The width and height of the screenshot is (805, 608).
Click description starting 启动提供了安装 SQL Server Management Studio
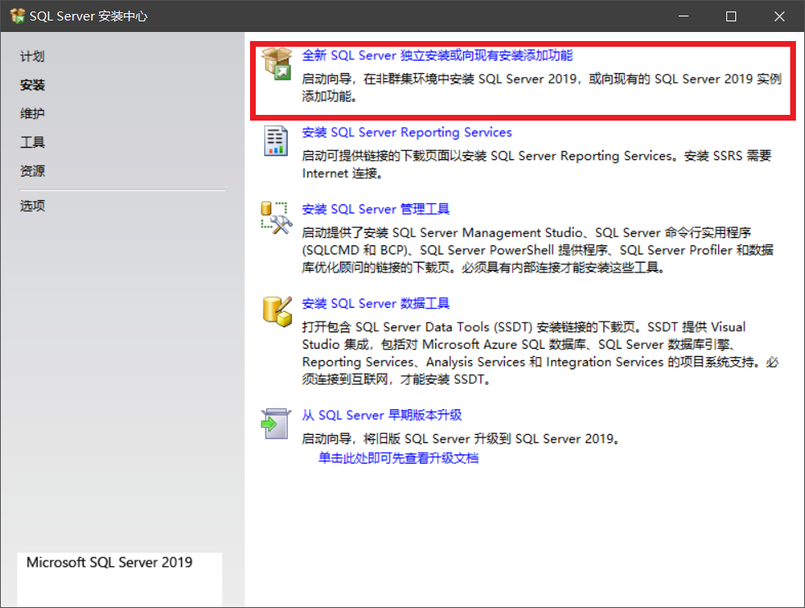538,250
